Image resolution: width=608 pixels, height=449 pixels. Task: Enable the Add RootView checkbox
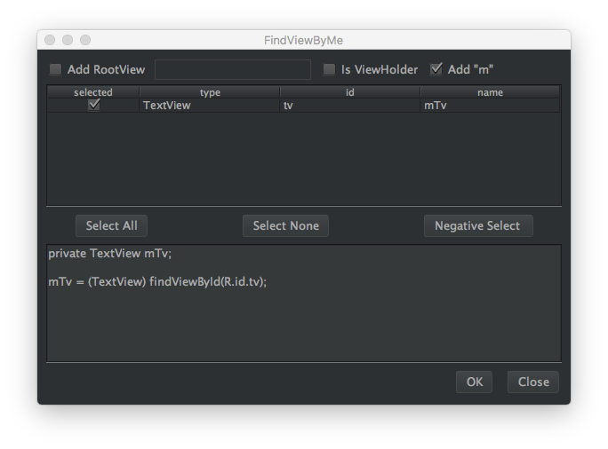56,69
